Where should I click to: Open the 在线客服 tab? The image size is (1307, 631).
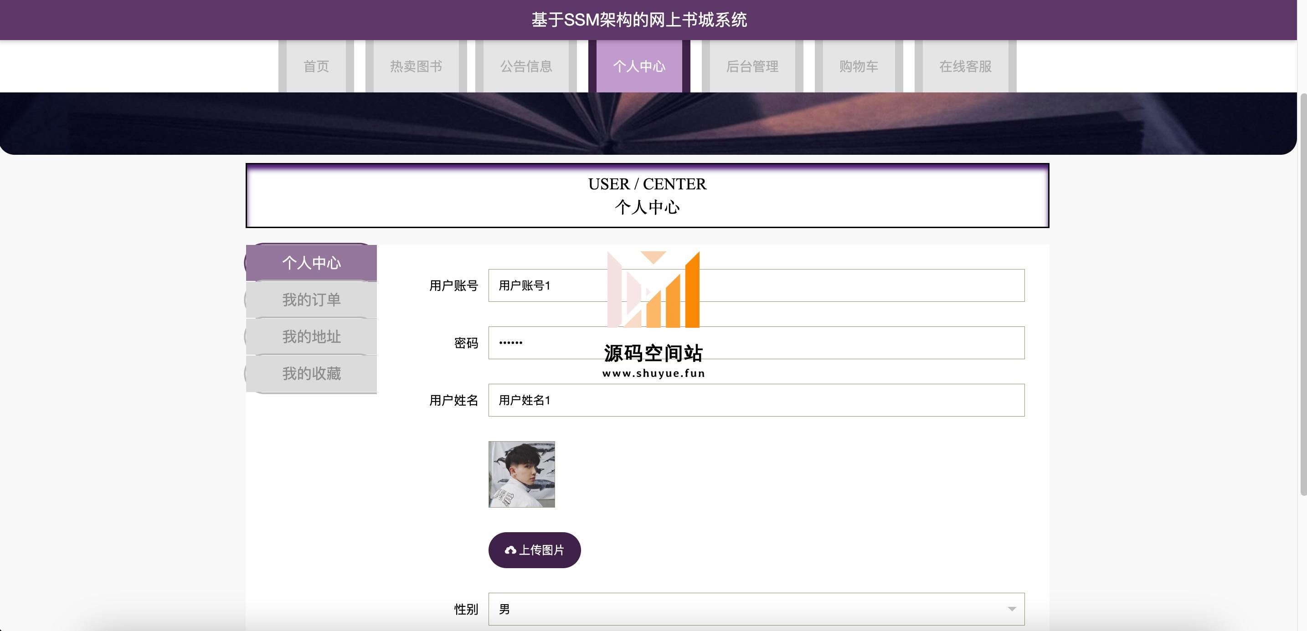[965, 66]
